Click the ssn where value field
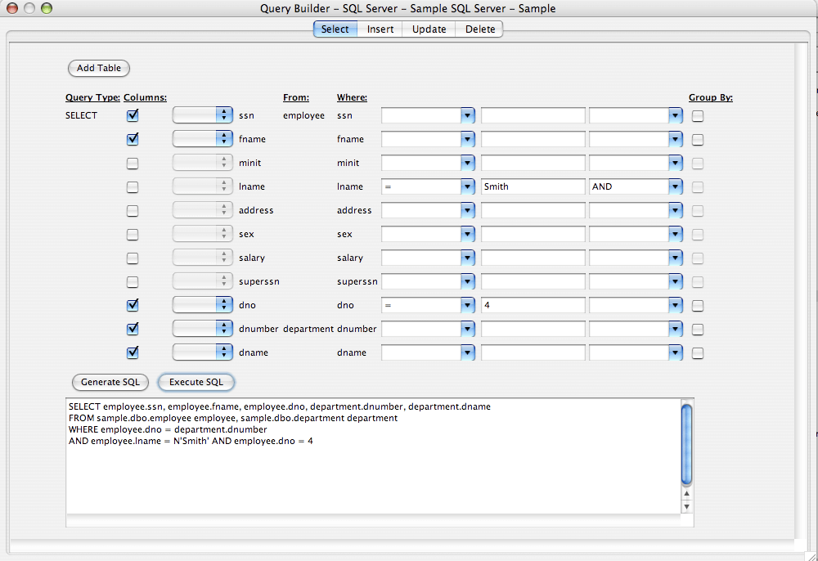818x561 pixels. pos(533,115)
